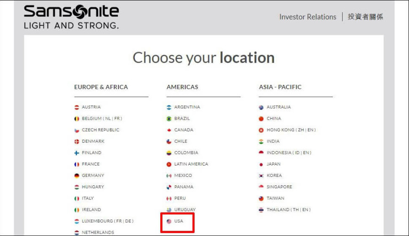Viewport: 409px width, 236px height.
Task: Click the Korea flag icon
Action: click(261, 175)
